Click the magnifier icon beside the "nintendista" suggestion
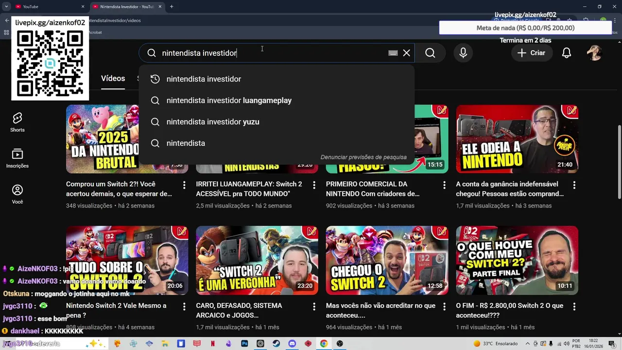The image size is (622, 350). 155,143
